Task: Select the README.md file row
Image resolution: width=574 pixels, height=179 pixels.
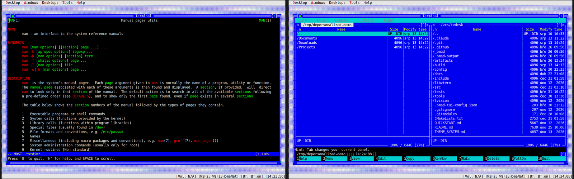Action: (498, 127)
